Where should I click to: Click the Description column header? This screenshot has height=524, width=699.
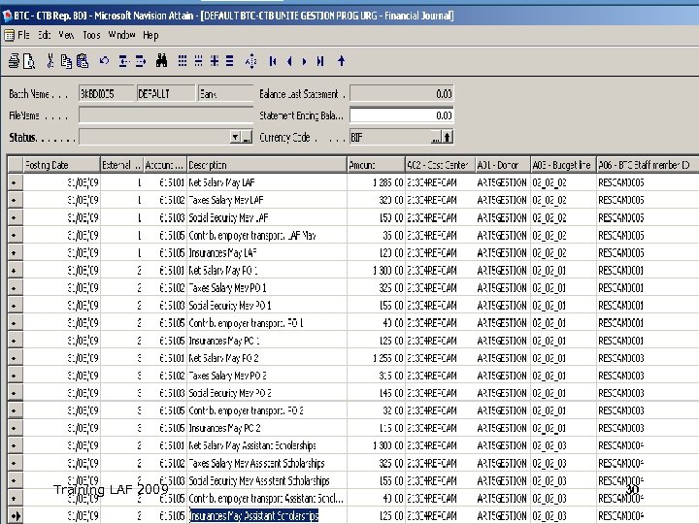coord(267,165)
